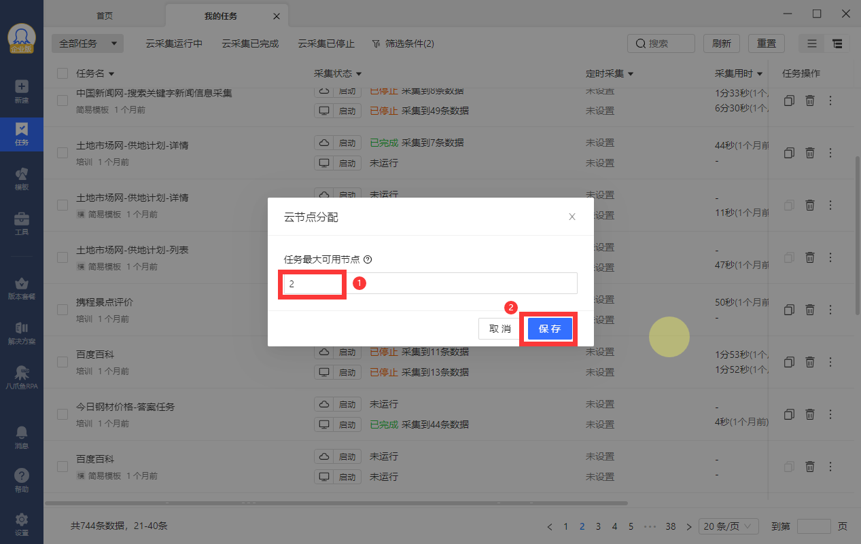
Task: Check the 土地市场网-供地计划-列表 checkbox
Action: (x=63, y=257)
